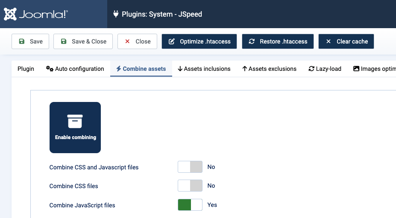Screen dimensions: 396x218
Task: Click the Enable combining archive box tile
Action: click(75, 128)
